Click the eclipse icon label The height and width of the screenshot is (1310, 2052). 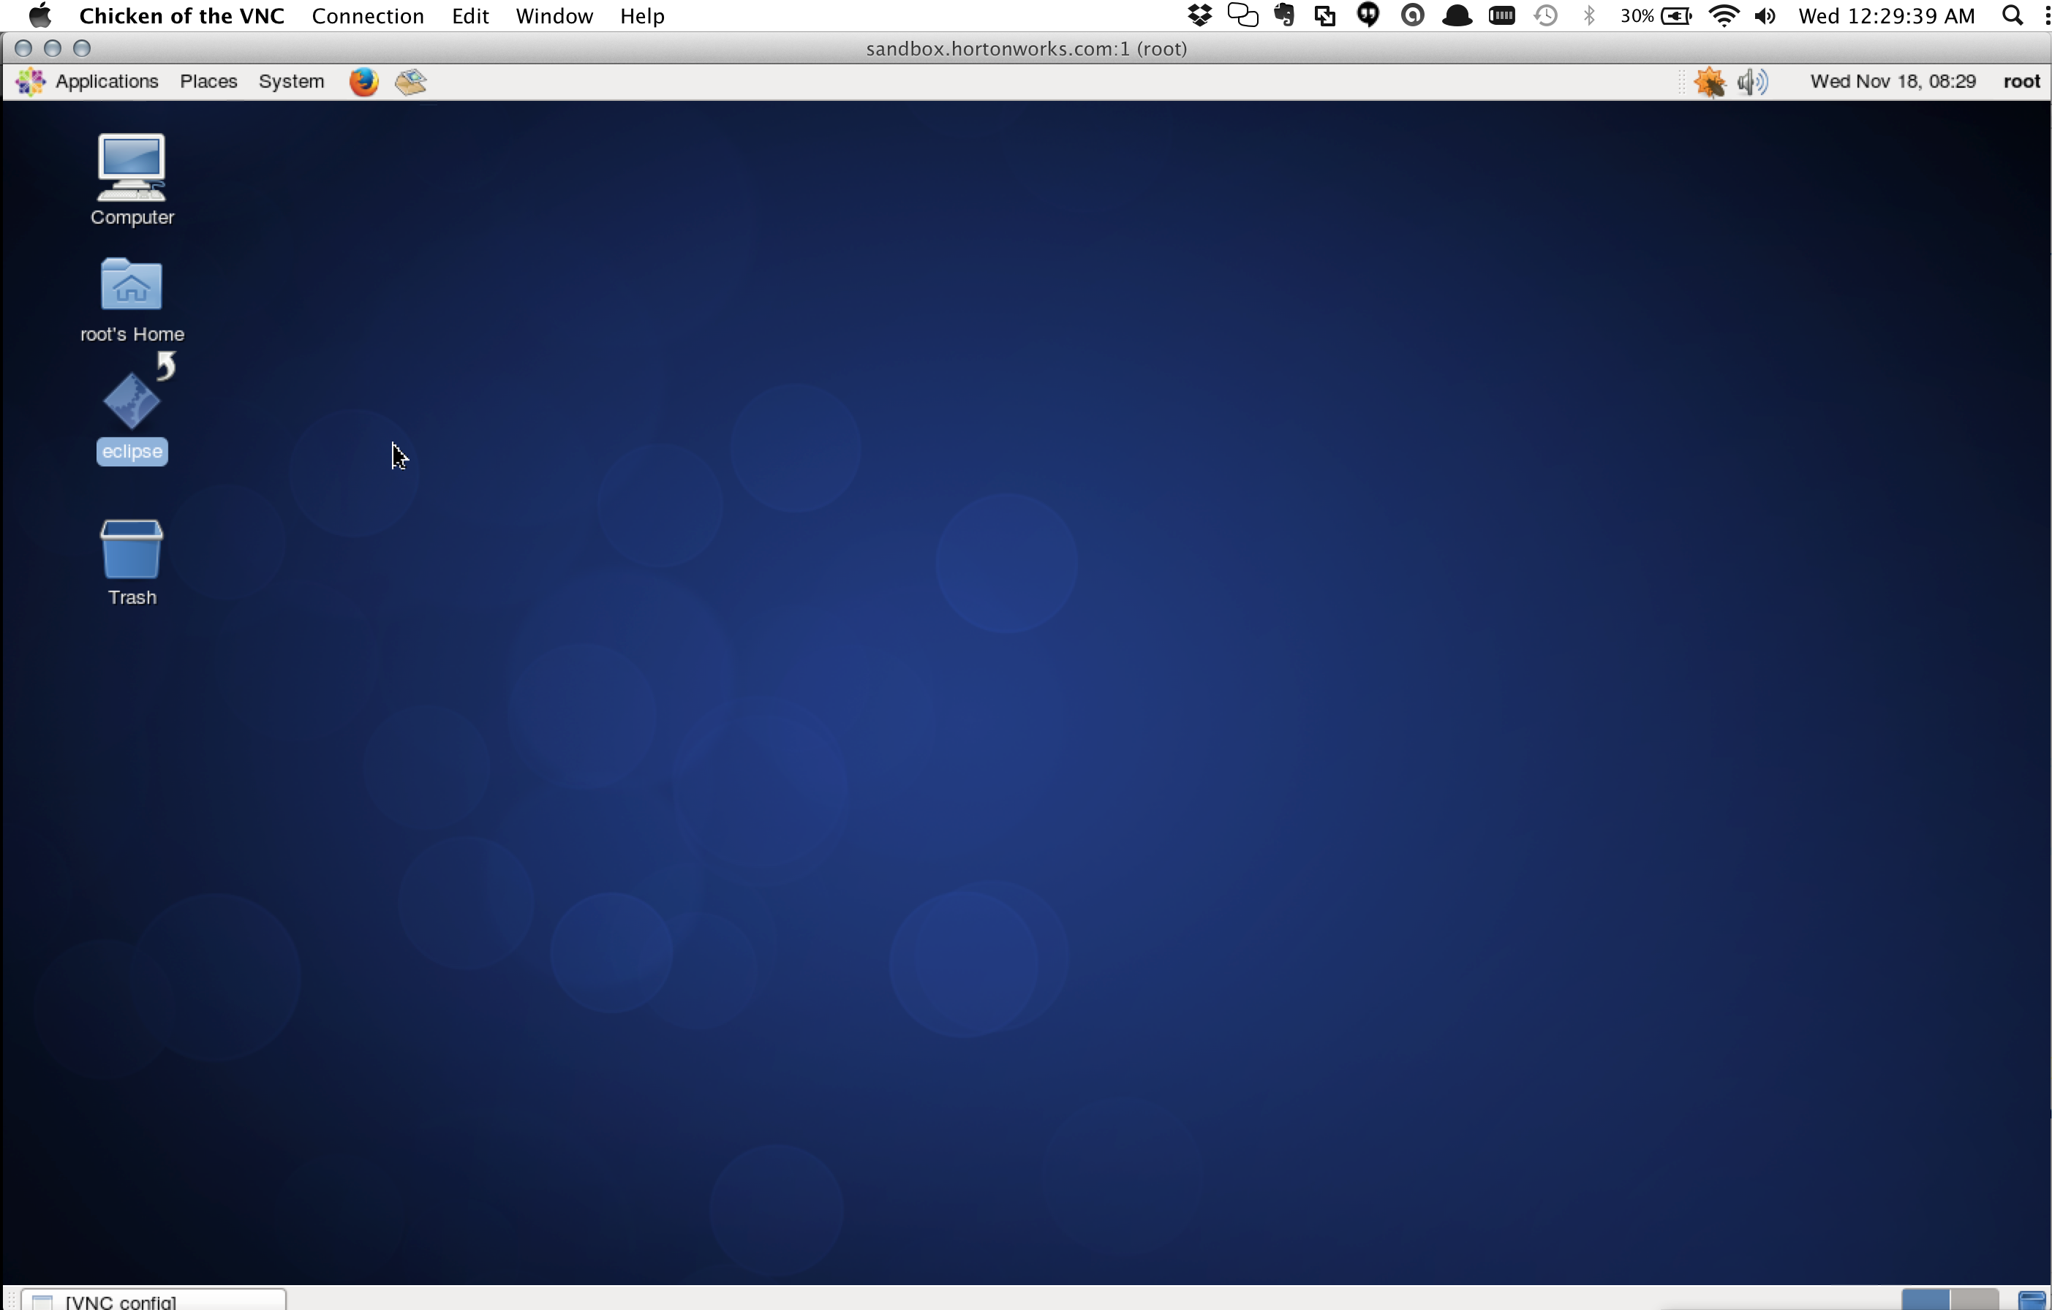point(132,452)
